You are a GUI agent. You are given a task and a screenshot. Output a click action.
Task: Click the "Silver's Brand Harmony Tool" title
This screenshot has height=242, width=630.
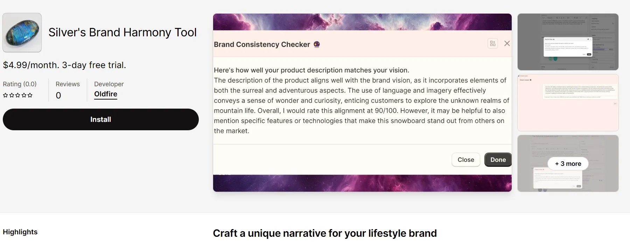[x=122, y=32]
